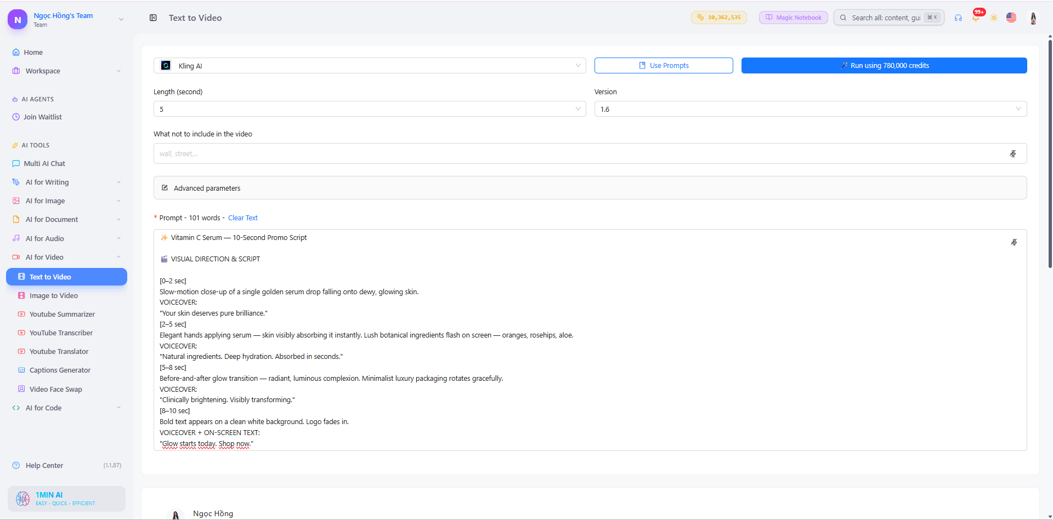
Task: Click the Workspace icon
Action: click(x=16, y=71)
